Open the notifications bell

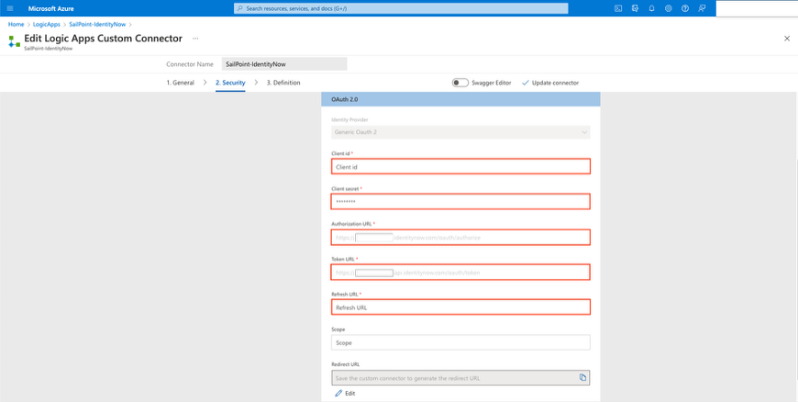651,8
